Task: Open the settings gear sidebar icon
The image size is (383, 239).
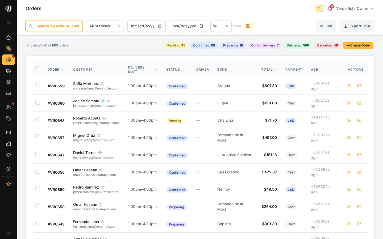Action: (9, 169)
